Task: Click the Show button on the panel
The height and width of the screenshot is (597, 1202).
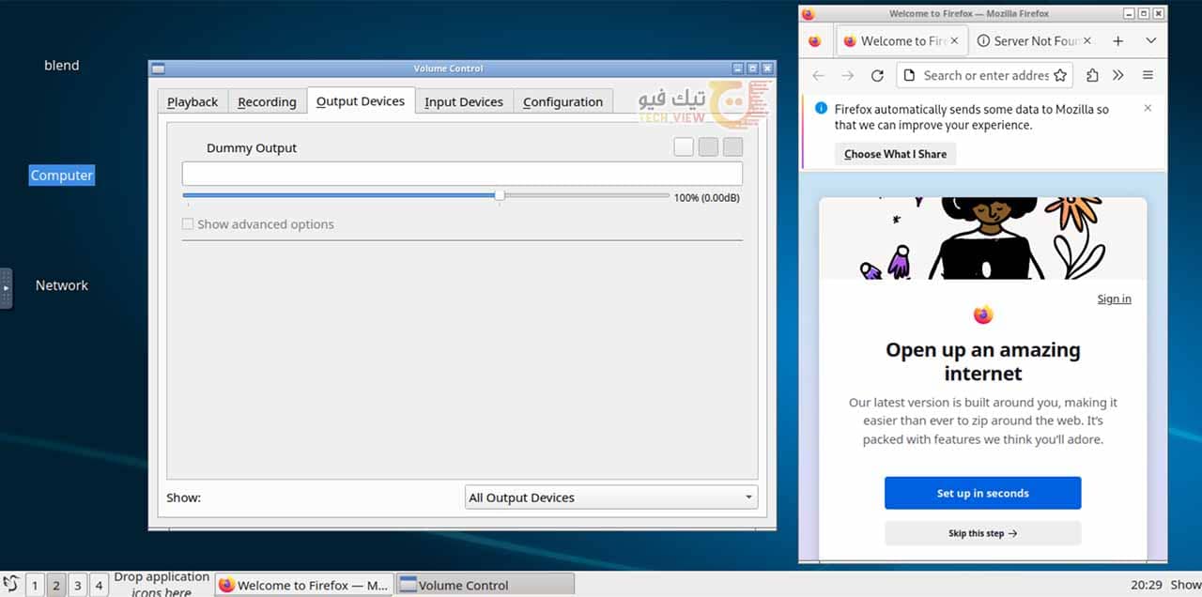Action: (x=1185, y=585)
